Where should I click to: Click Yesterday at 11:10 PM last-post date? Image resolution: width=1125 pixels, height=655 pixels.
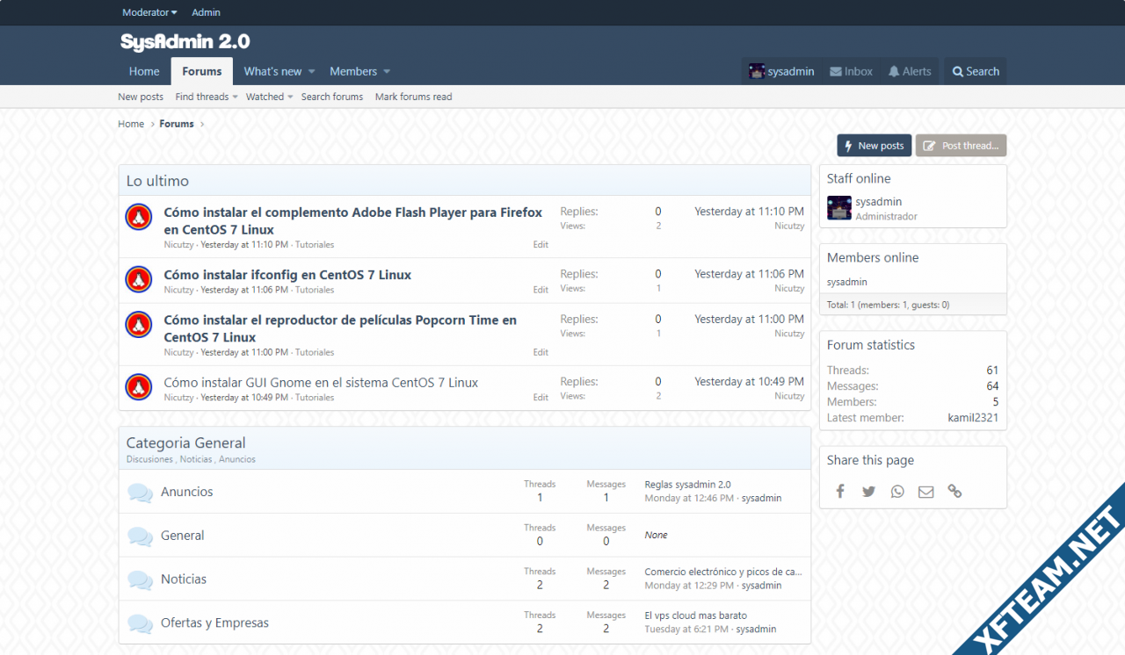coord(749,212)
